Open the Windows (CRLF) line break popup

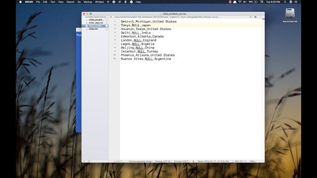point(182,161)
